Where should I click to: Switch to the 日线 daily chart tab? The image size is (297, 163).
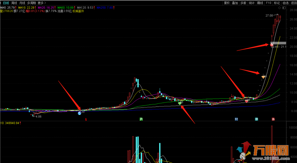click(x=6, y=3)
